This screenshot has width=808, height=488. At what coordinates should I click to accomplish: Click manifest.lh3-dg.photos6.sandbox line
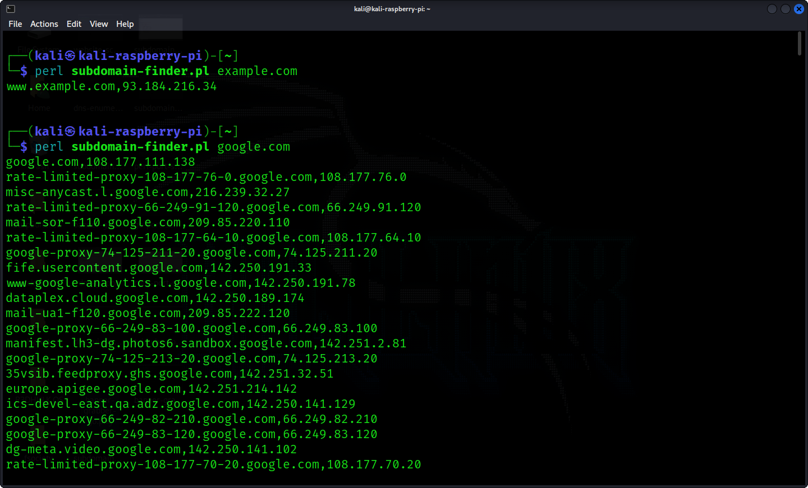[206, 343]
